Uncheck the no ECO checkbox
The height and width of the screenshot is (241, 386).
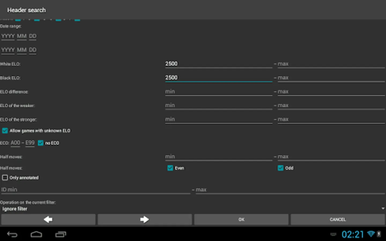pos(40,143)
